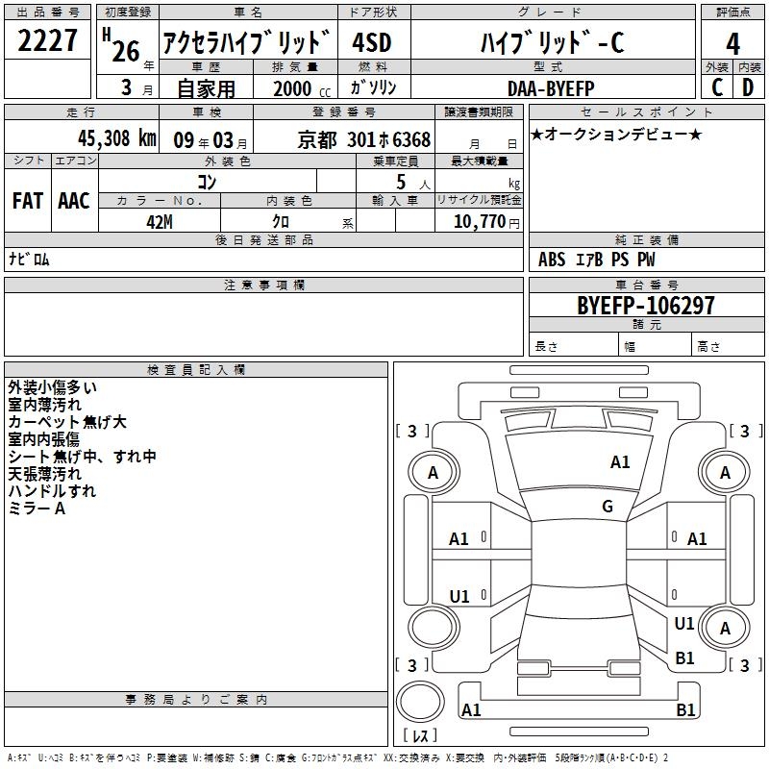Click ナビロム later-shipped parts entry
Screen dimensions: 769x769
pyautogui.click(x=29, y=259)
